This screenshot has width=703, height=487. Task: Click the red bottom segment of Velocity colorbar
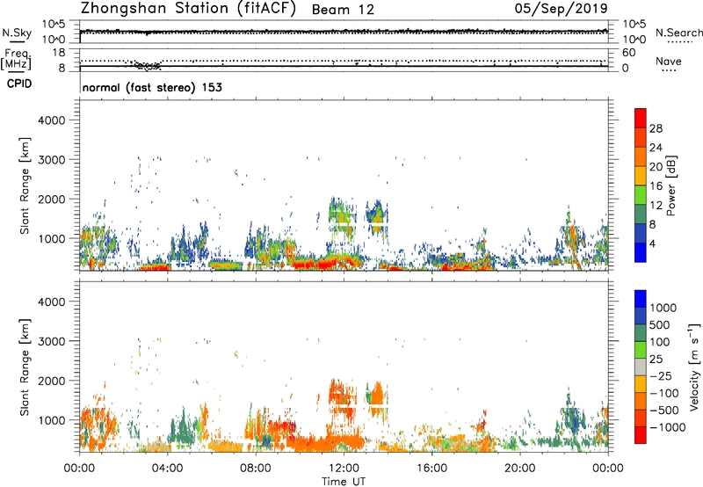[641, 435]
